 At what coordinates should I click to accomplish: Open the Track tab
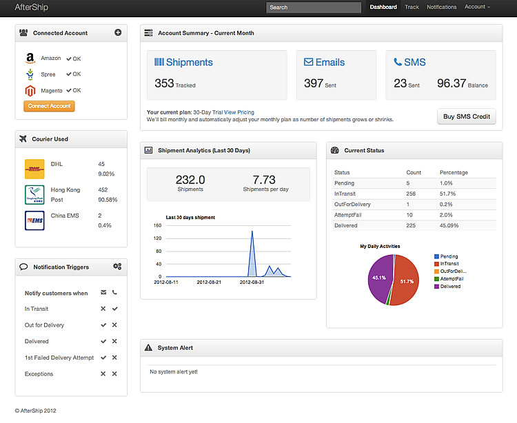click(412, 7)
